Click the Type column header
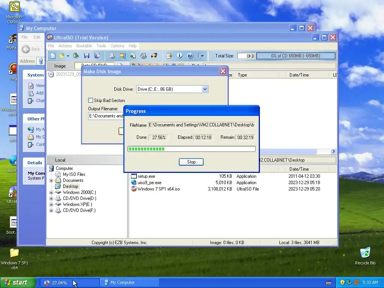384x288 pixels. tap(257, 75)
